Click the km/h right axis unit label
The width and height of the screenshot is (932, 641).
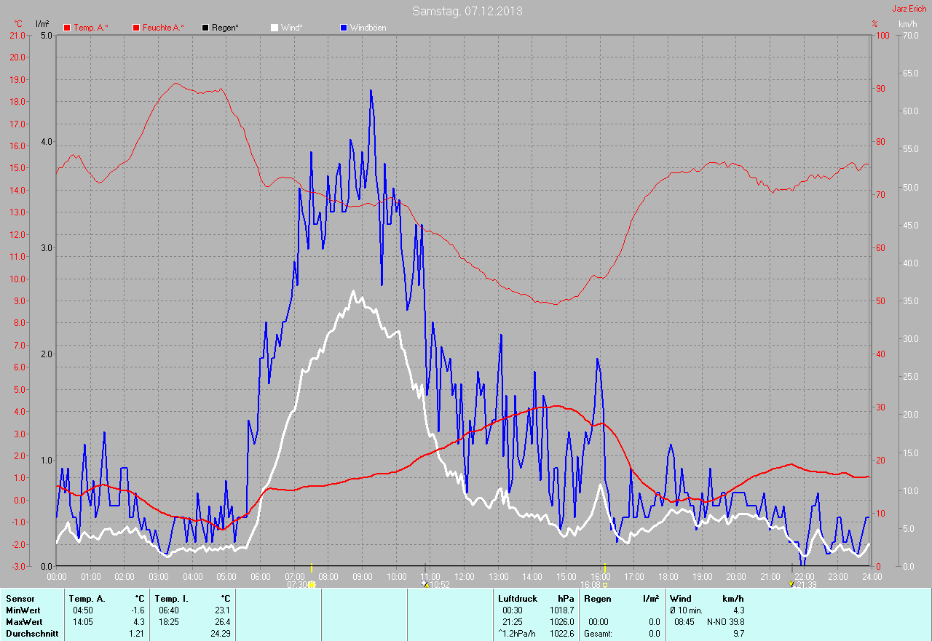pyautogui.click(x=907, y=24)
